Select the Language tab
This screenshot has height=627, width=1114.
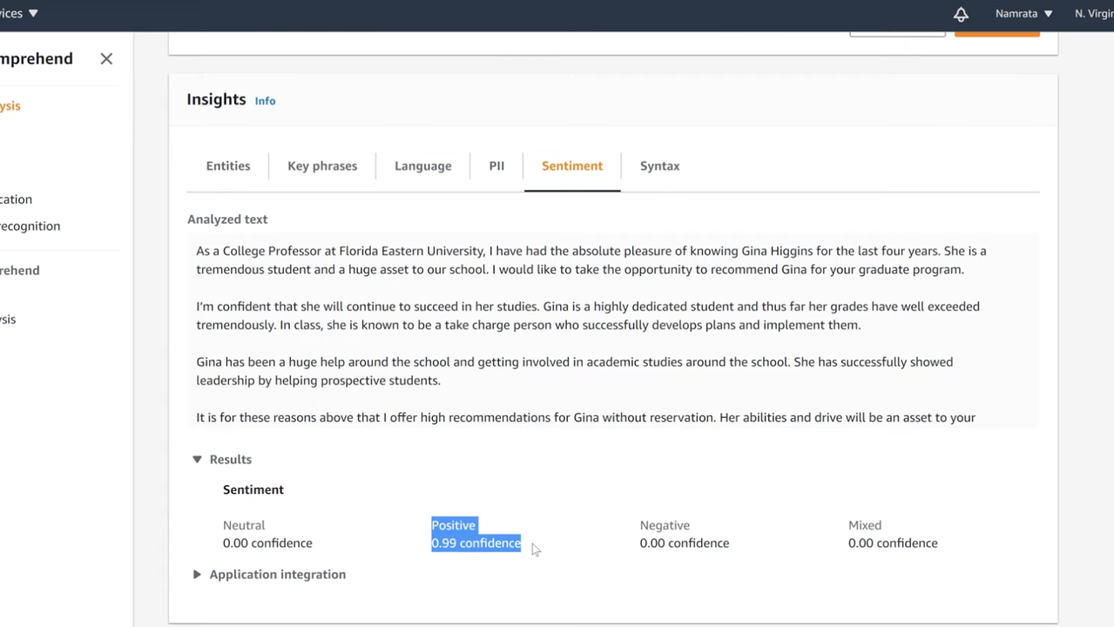(x=422, y=165)
